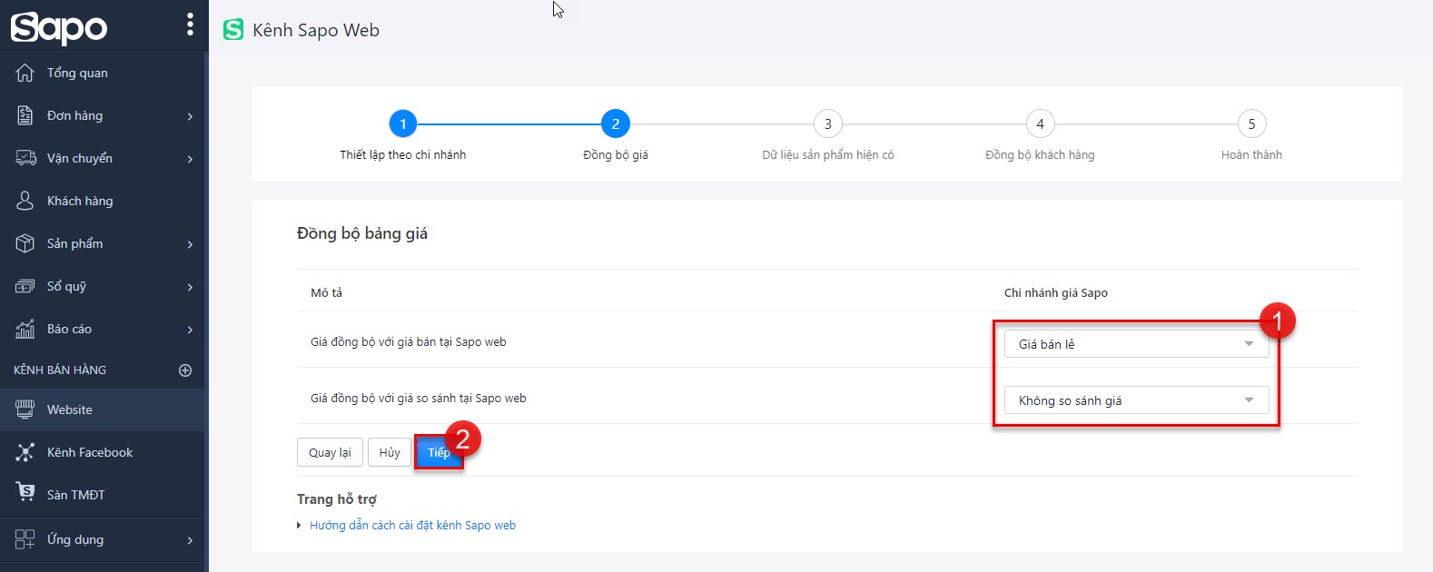1433x572 pixels.
Task: Click the Mô tả column header
Action: (326, 292)
